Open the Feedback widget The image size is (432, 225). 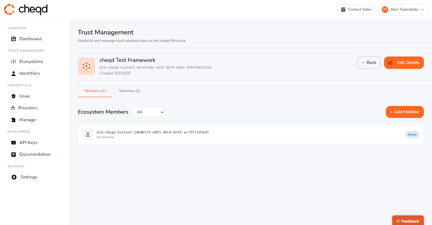[x=408, y=221]
